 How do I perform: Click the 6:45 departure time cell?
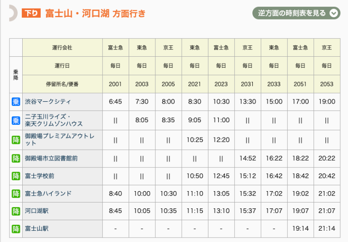tap(116, 102)
